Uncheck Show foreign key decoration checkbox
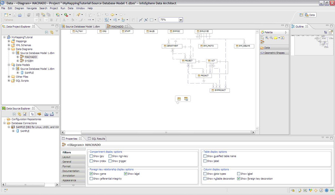Viewport: 335px width, 195px height. click(x=239, y=179)
